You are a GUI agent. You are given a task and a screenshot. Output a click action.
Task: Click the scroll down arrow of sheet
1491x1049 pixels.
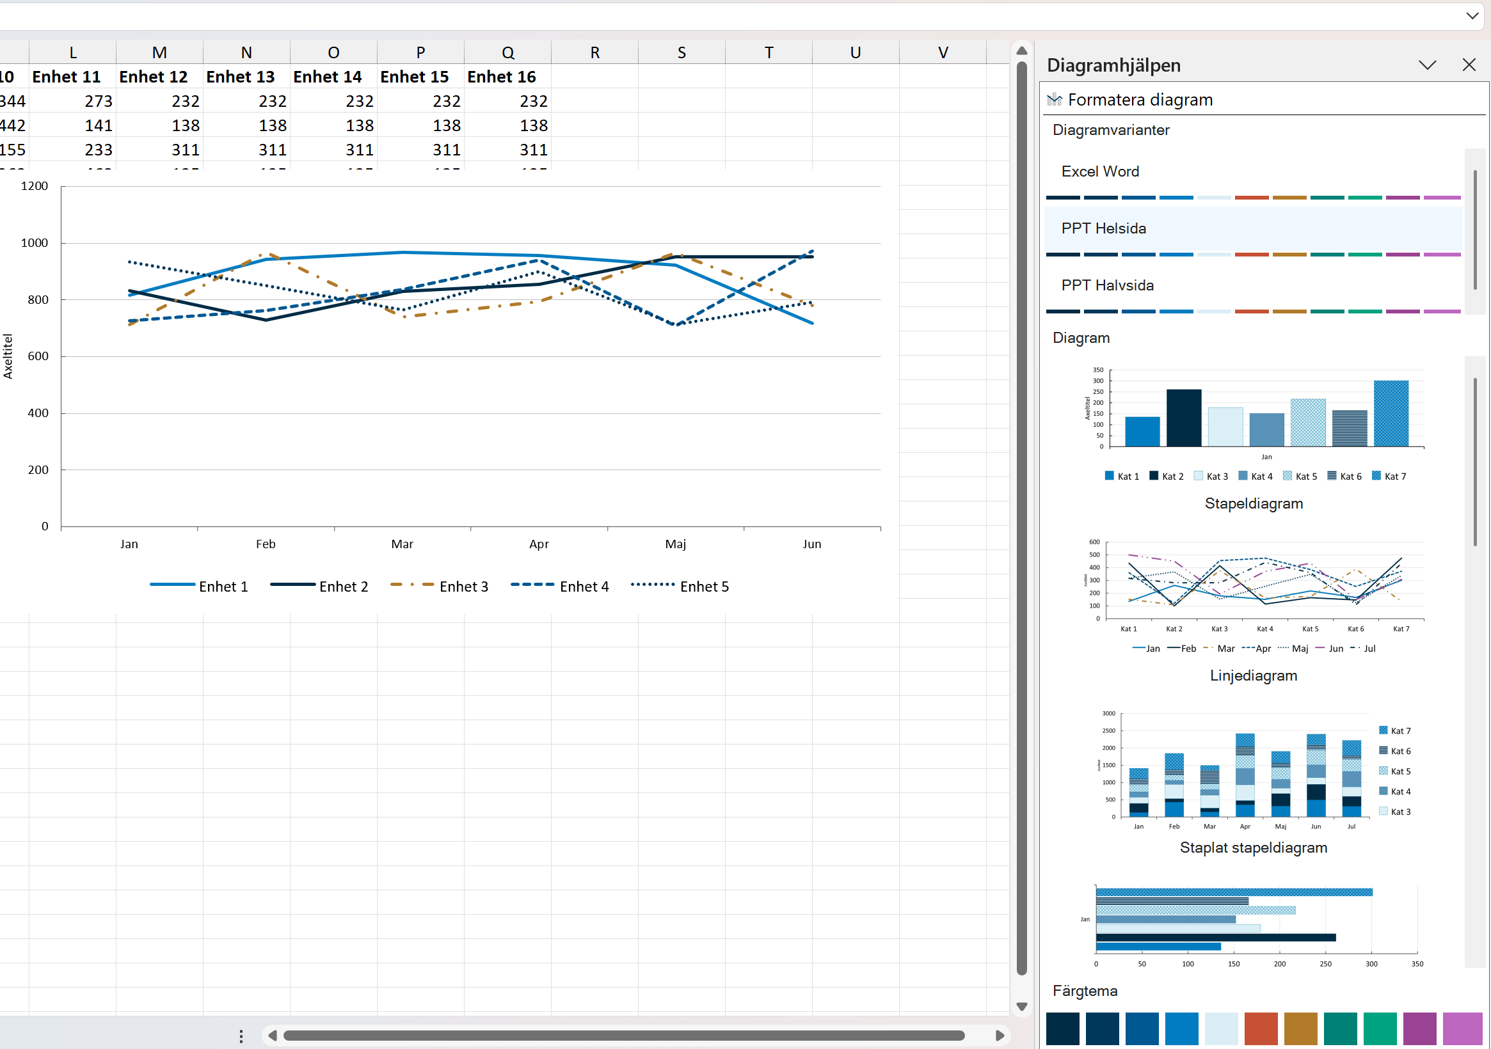coord(1021,1007)
